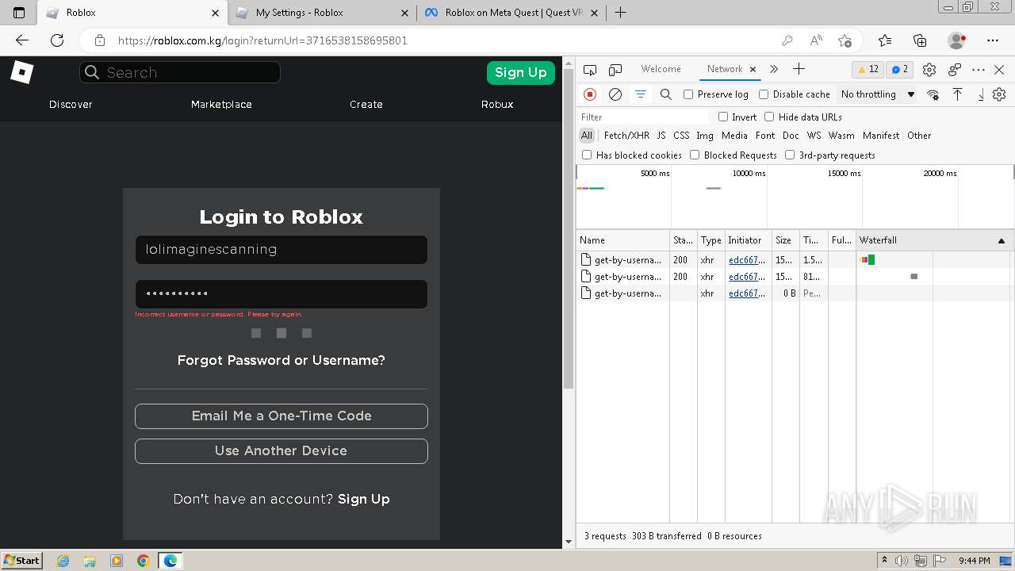Toggle the network recording button
Viewport: 1015px width, 571px height.
[x=590, y=94]
